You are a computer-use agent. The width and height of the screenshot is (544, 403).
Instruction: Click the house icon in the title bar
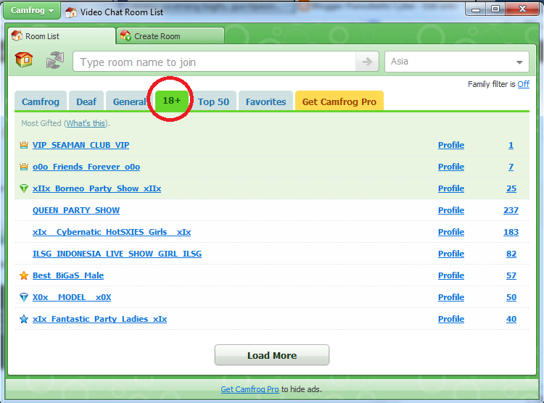(x=71, y=12)
